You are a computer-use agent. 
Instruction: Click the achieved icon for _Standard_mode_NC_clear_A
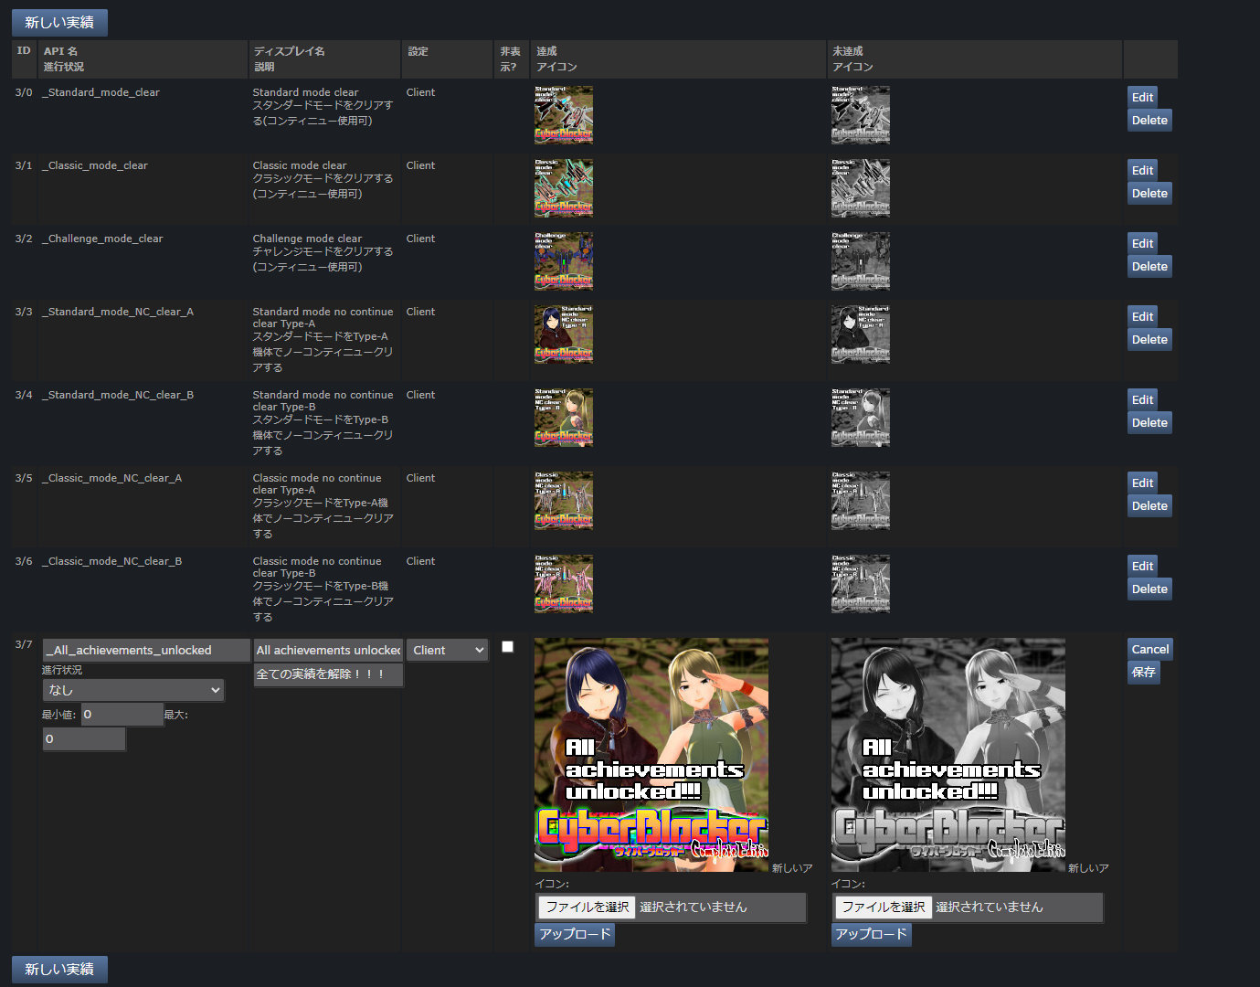(x=564, y=334)
